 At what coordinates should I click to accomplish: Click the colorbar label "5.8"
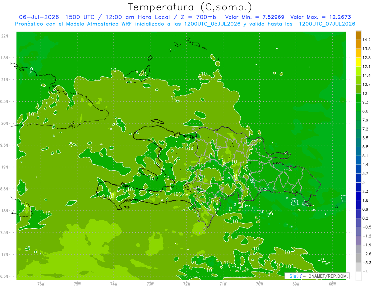[366, 147]
